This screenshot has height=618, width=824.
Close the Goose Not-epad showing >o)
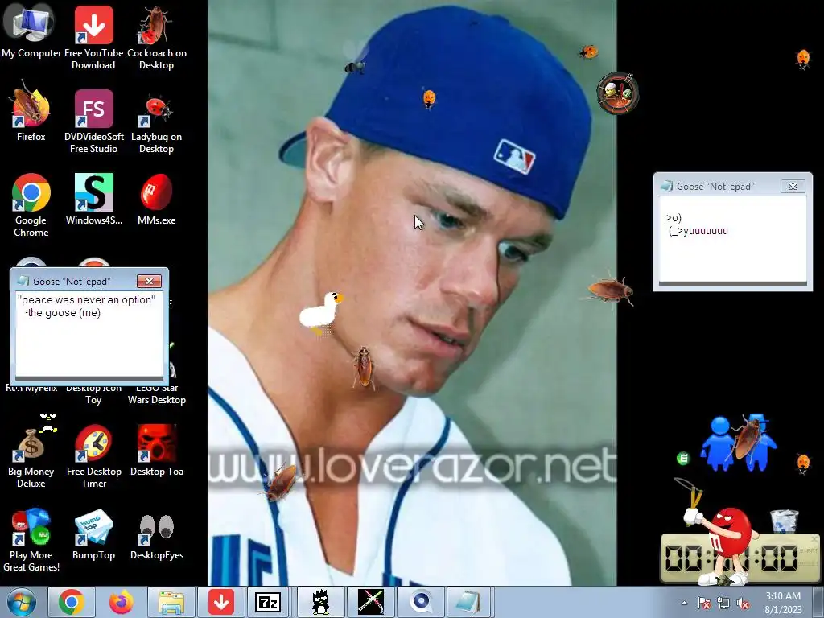click(793, 186)
